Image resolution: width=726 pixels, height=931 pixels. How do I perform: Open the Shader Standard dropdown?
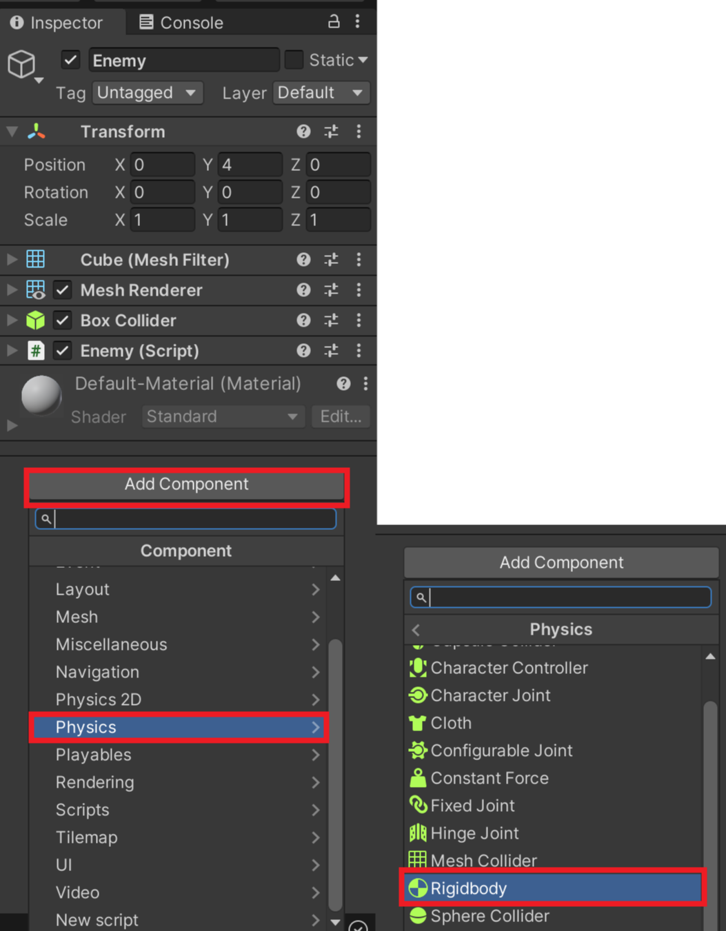(223, 416)
